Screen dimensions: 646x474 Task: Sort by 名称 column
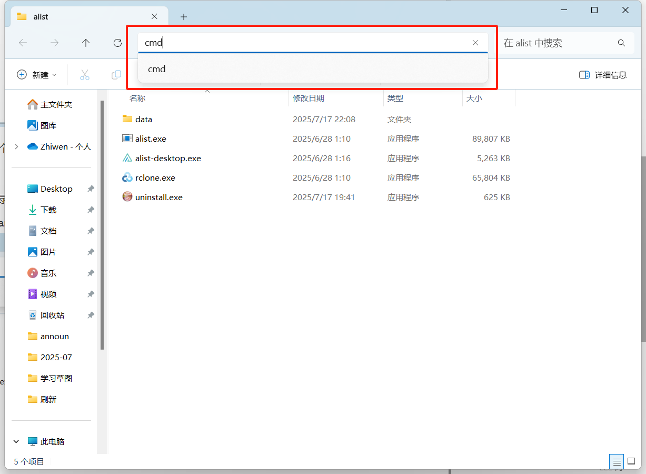click(x=137, y=98)
